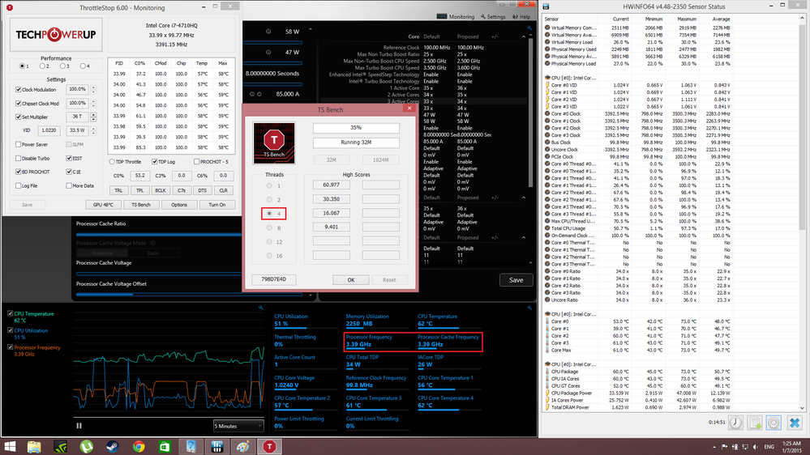The width and height of the screenshot is (810, 455).
Task: Click HWiNFO clock timer icon
Action: [735, 423]
